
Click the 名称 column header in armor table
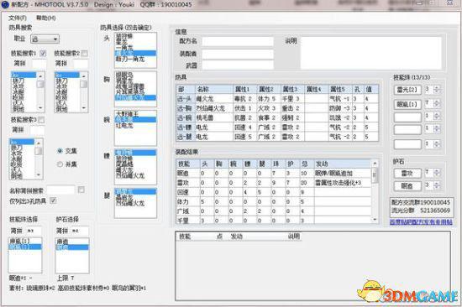pos(214,90)
